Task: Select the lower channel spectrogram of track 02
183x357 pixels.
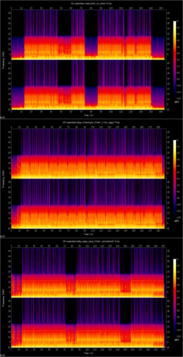Action: click(x=89, y=203)
